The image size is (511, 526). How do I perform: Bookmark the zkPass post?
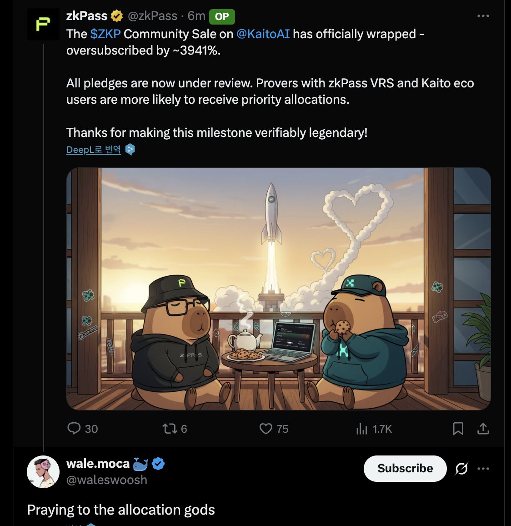(x=458, y=429)
